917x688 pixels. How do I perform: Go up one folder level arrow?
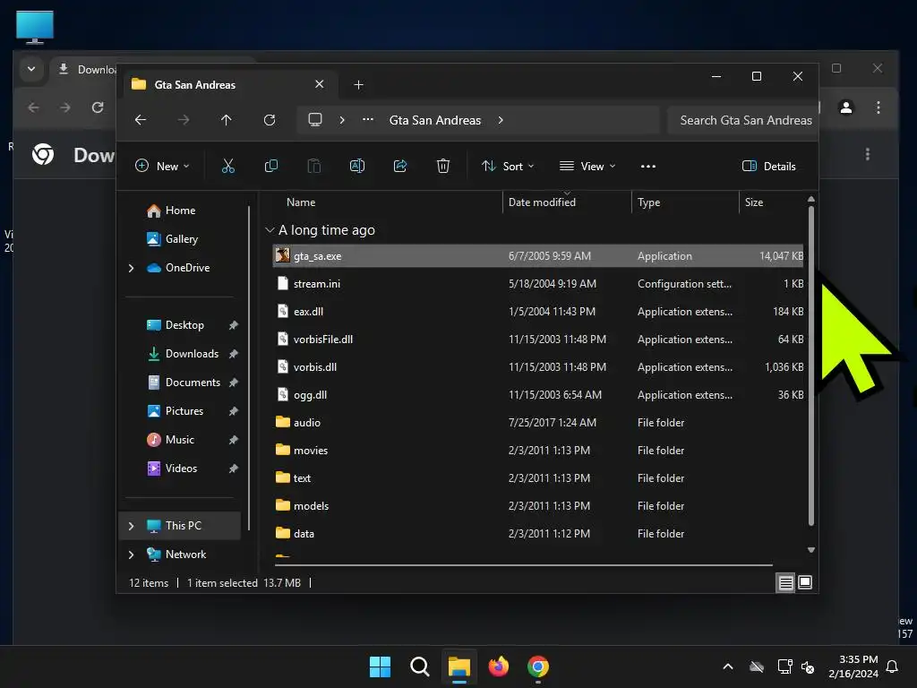(x=227, y=120)
